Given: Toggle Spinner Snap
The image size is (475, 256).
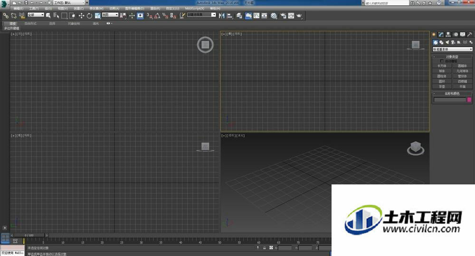Looking at the screenshot, I should [x=173, y=16].
